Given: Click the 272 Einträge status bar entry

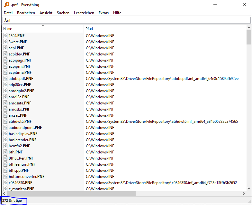Looking at the screenshot, I should (x=12, y=200).
